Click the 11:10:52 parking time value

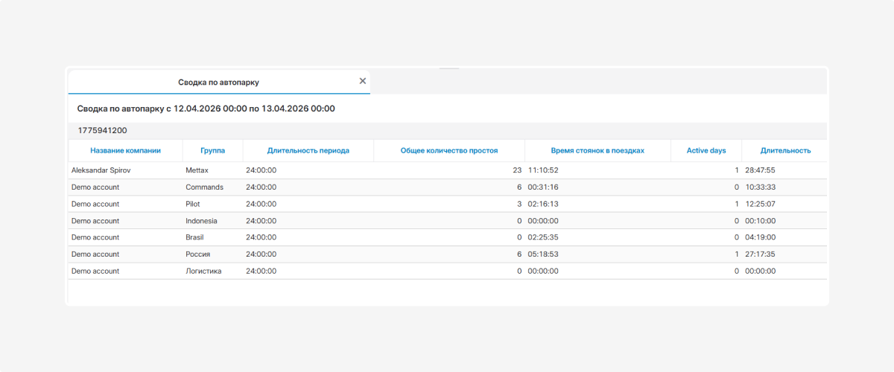[543, 170]
